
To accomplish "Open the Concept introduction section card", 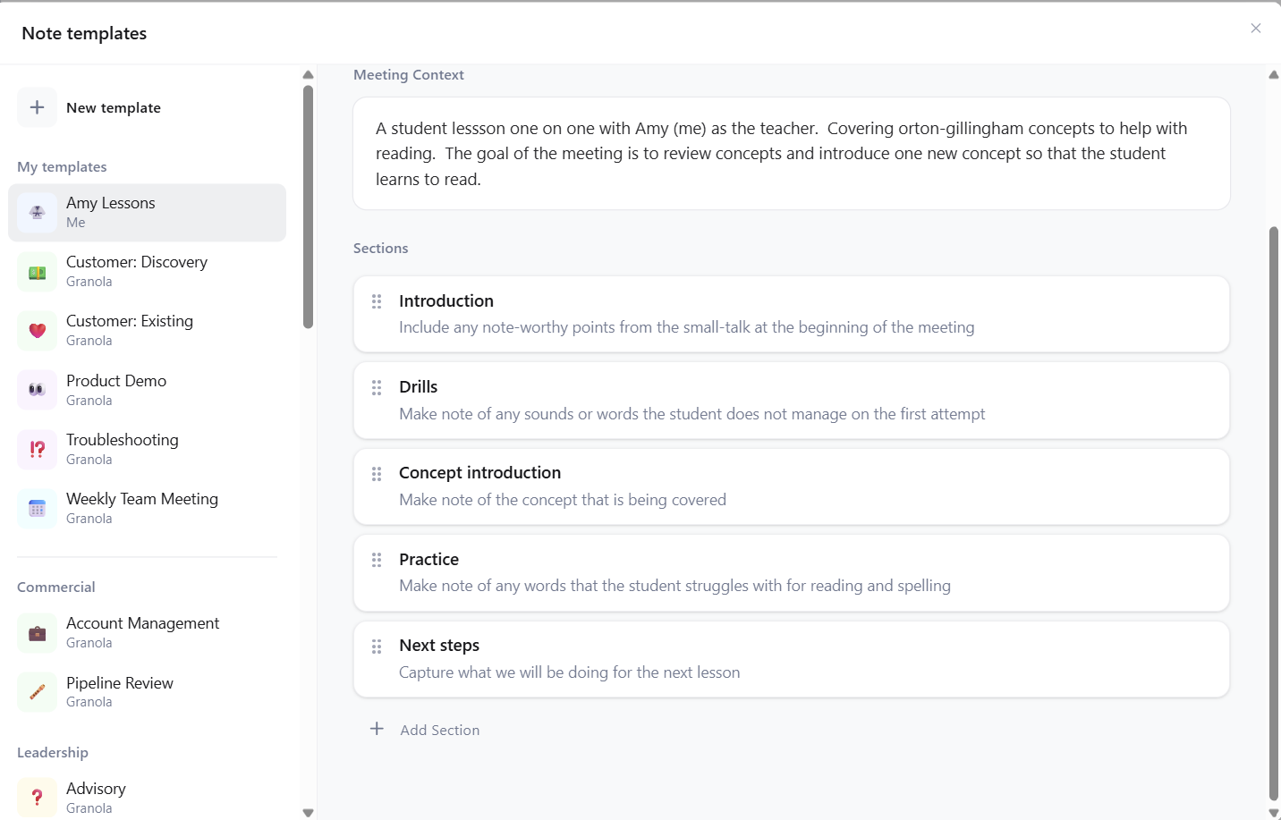I will 791,486.
